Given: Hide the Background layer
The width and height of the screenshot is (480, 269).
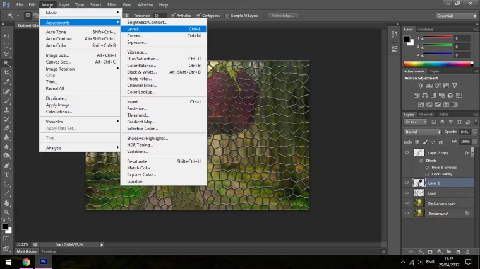Looking at the screenshot, I should 407,213.
